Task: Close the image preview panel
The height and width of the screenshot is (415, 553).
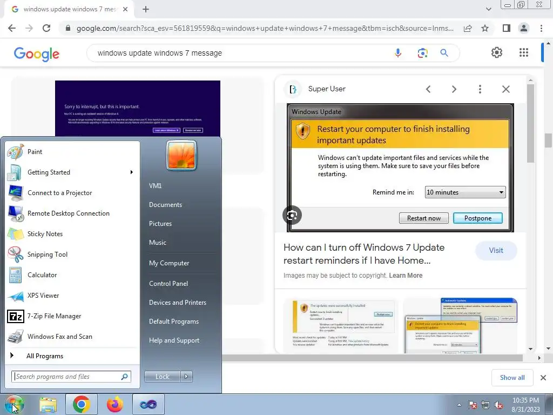Action: (505, 89)
